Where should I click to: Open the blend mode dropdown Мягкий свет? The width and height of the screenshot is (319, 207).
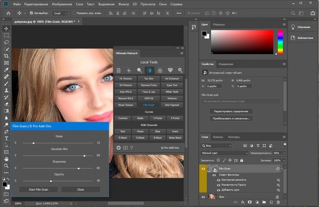(x=224, y=153)
